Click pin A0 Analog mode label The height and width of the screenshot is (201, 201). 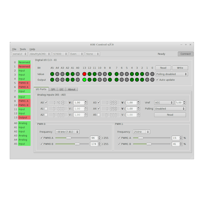pyautogui.click(x=24, y=123)
